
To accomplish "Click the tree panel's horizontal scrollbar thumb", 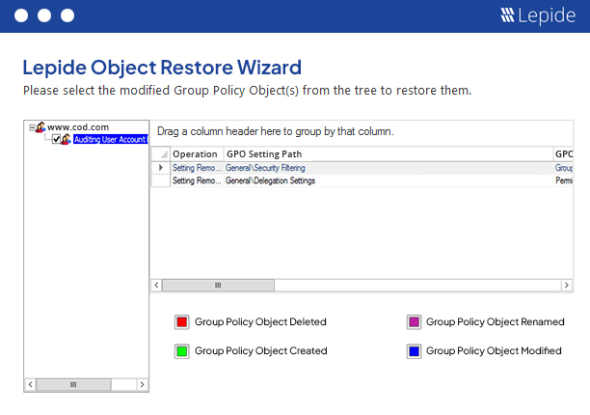I will (x=73, y=384).
